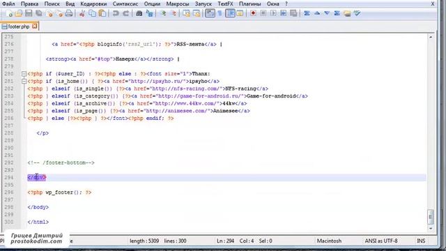Viewport: 446px width, 251px height.
Task: Undo last change with Undo arrow
Action: 116,13
